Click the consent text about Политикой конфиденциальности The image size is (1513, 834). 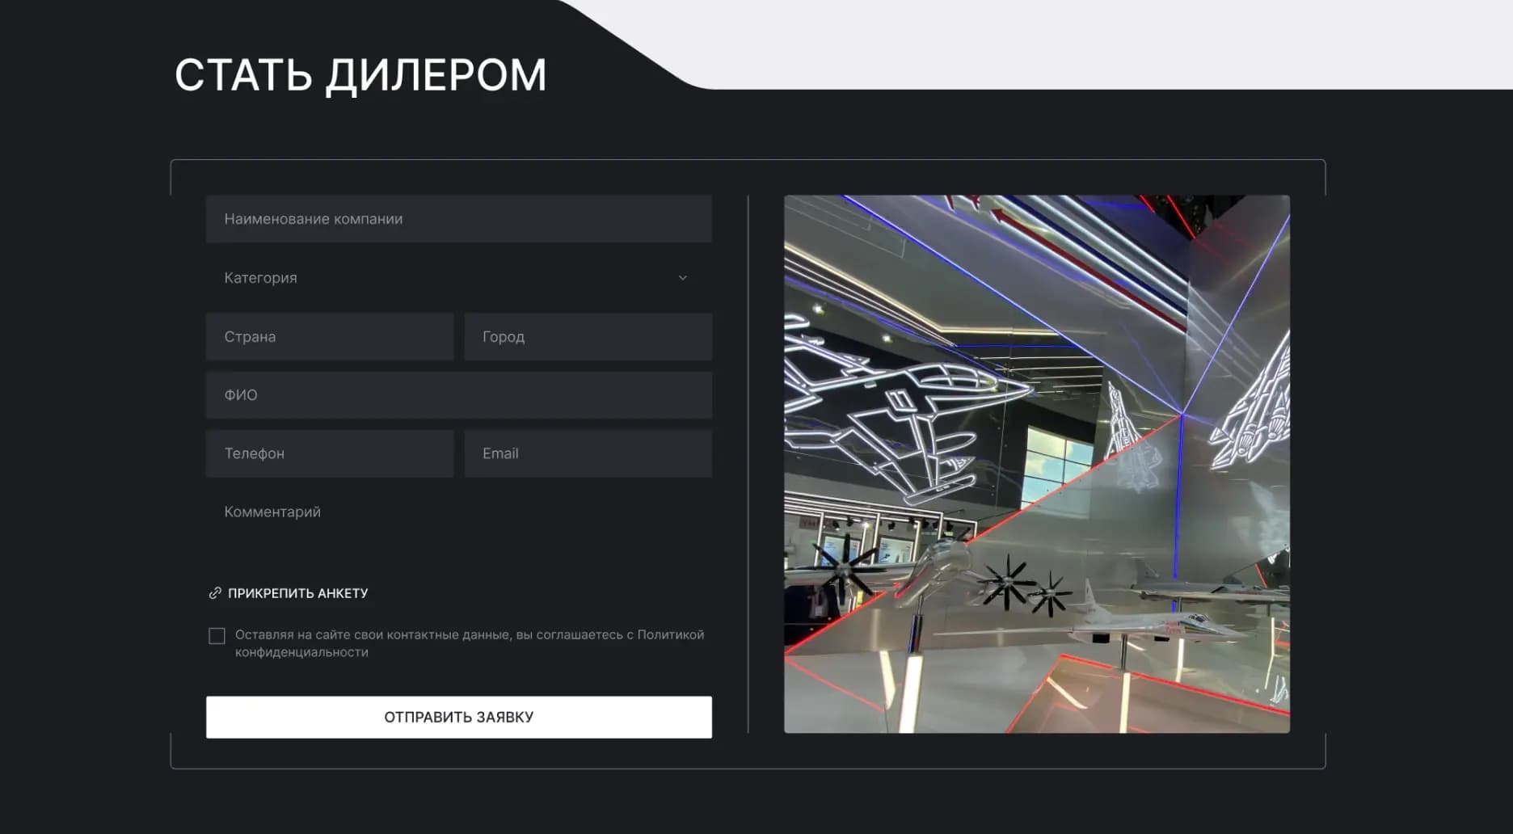[x=470, y=643]
